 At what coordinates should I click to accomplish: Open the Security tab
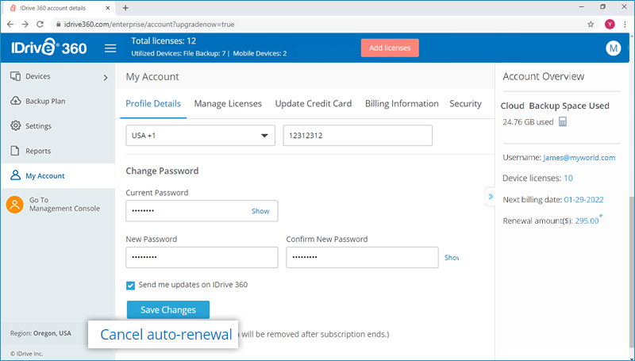465,104
